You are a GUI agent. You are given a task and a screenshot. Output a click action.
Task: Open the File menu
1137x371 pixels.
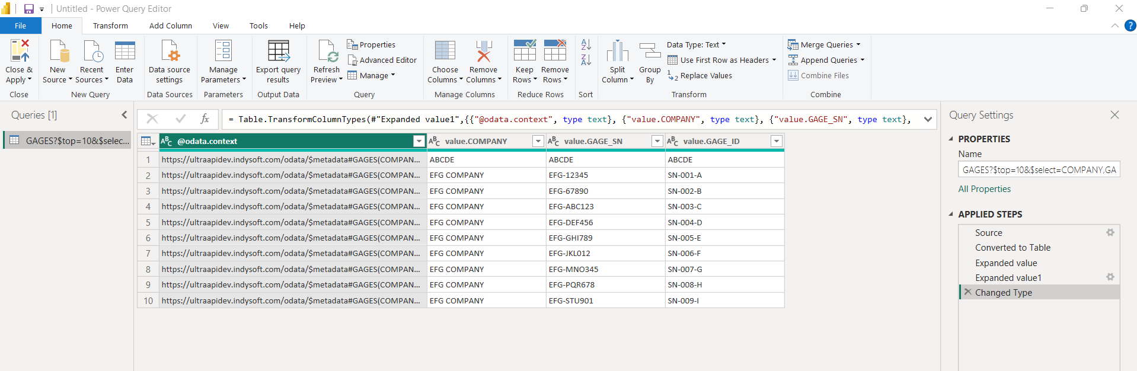click(x=21, y=25)
